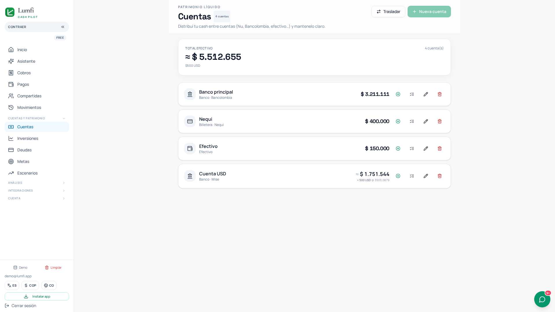
Task: Add funds to Banco principal
Action: 398,94
